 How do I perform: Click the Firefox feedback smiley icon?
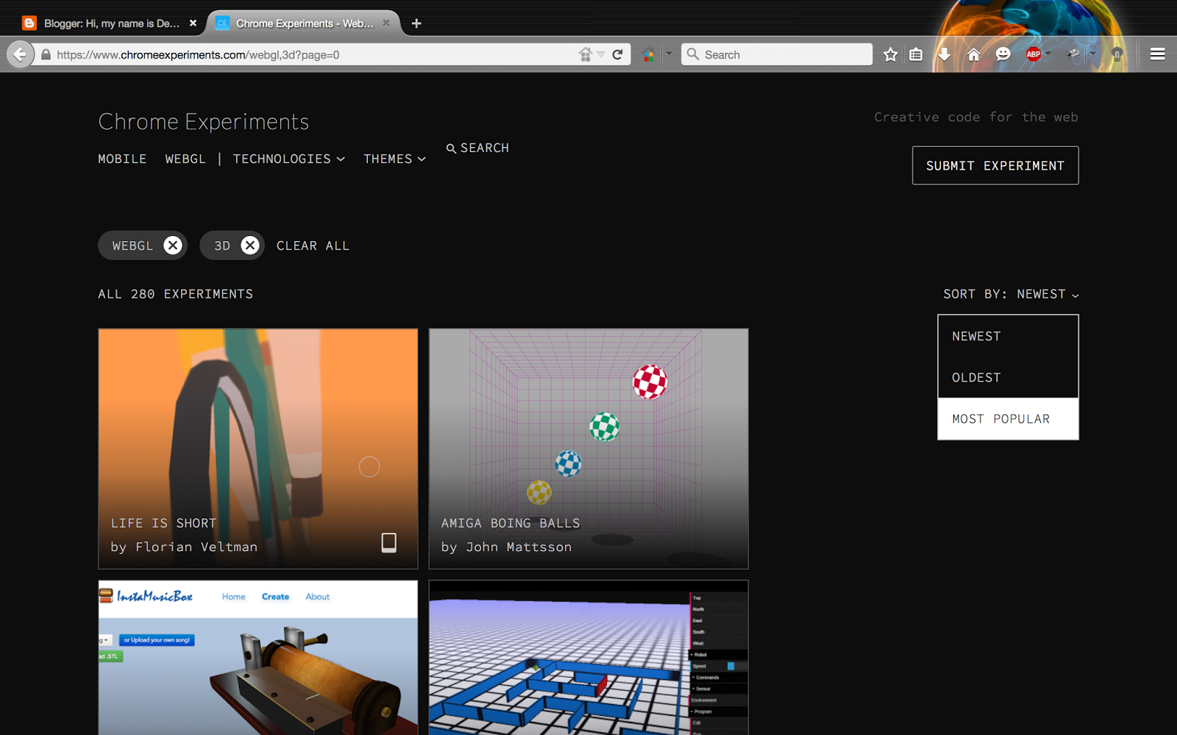(x=1002, y=54)
